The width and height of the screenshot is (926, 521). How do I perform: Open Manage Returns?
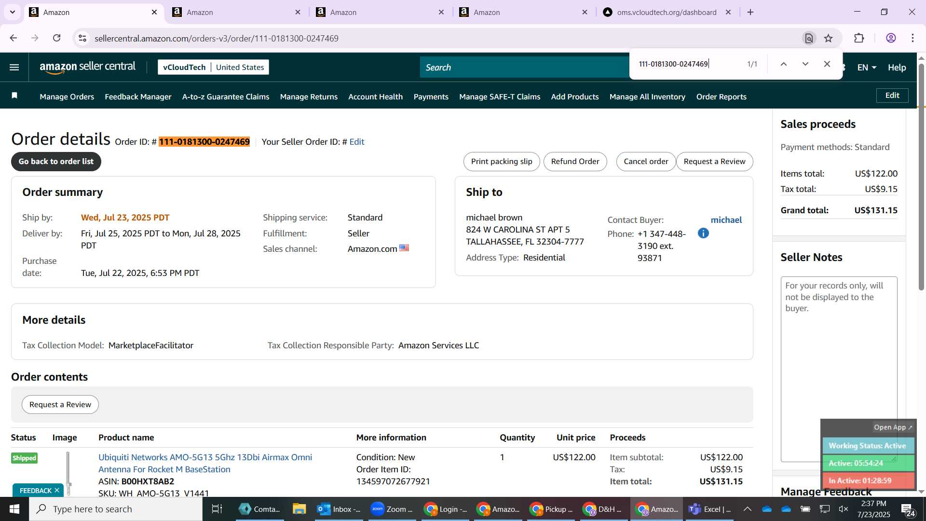click(309, 97)
